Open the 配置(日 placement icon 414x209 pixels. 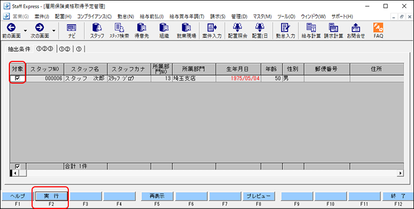coord(260,27)
